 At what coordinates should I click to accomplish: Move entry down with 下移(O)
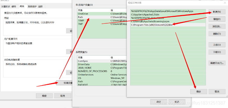pos(217,52)
